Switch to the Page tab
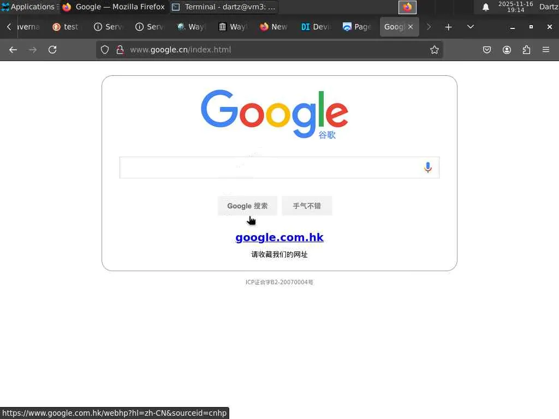This screenshot has width=559, height=419. click(357, 27)
